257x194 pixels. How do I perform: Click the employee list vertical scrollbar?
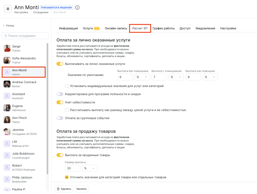47,108
